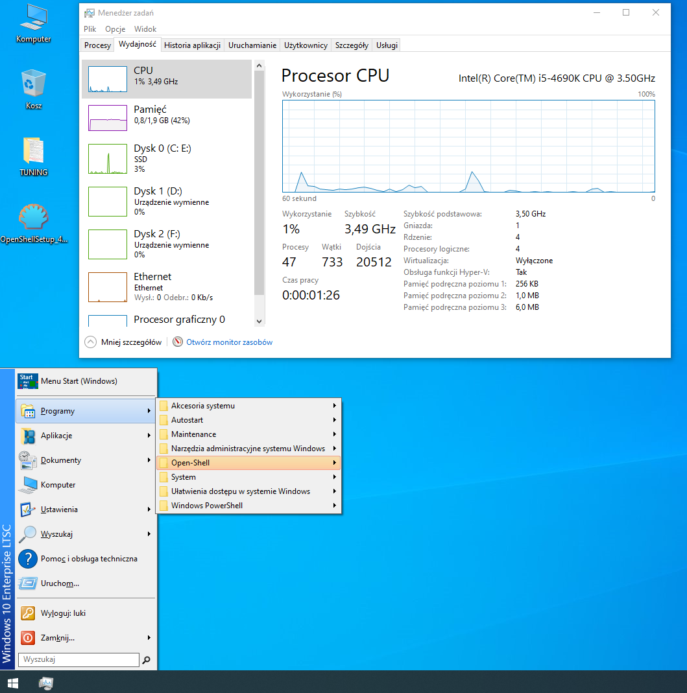Switch to the Uruchamianie tab
The image size is (687, 693).
pyautogui.click(x=252, y=45)
